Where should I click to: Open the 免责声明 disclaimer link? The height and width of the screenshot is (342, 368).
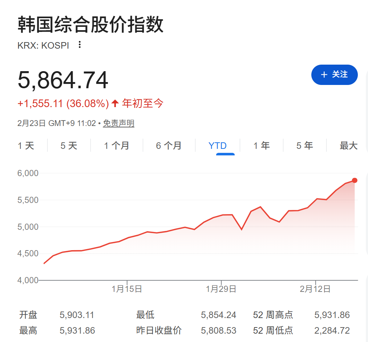[x=118, y=123]
